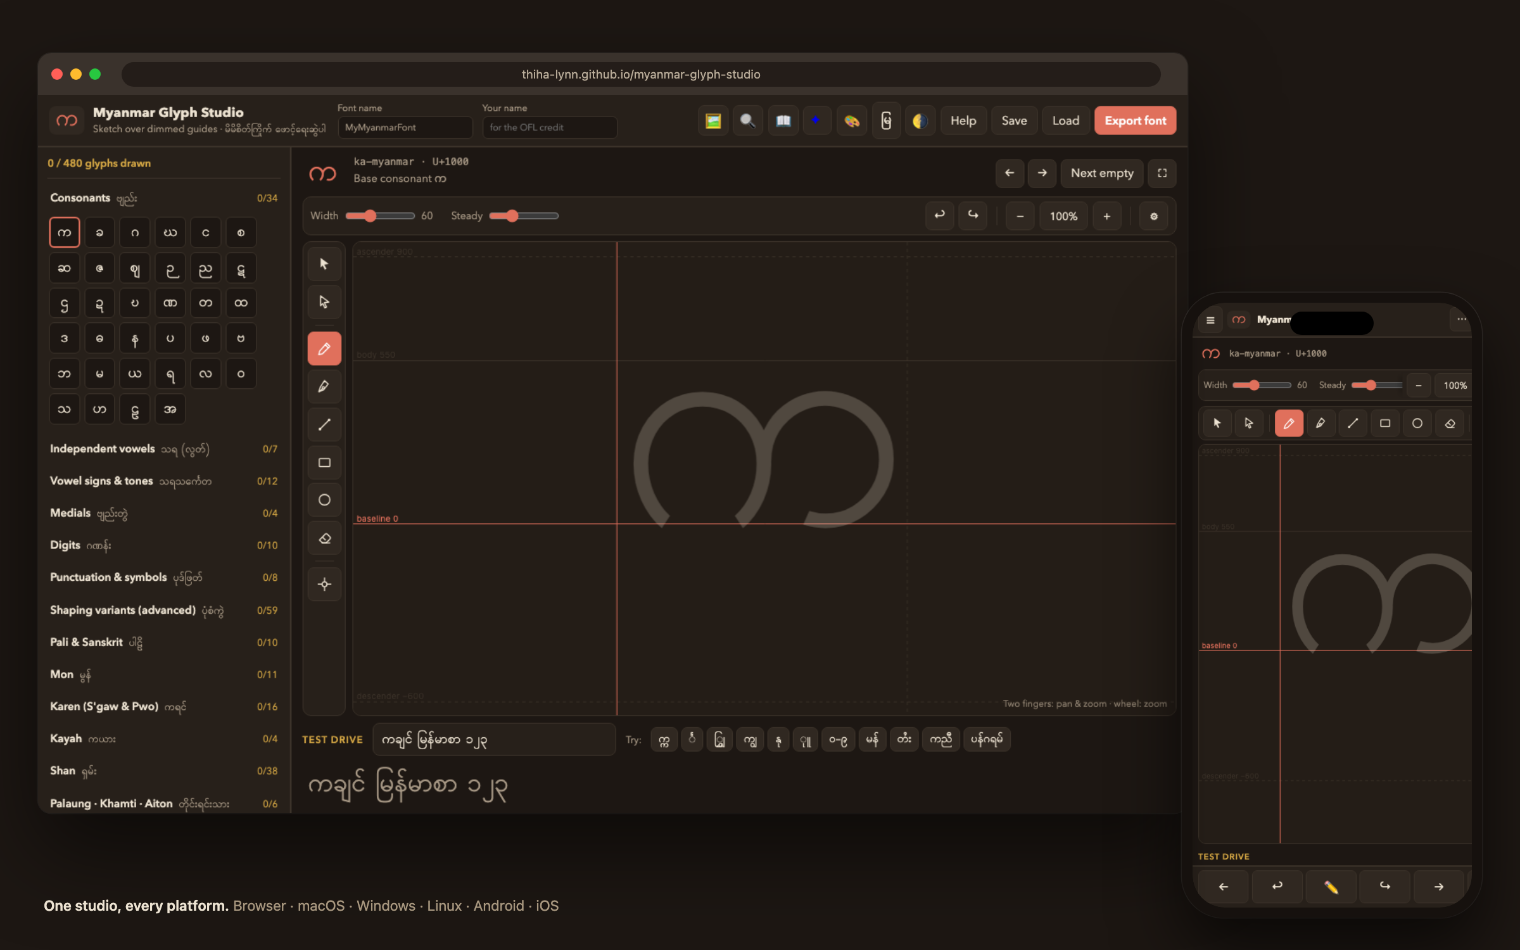This screenshot has width=1520, height=950.
Task: Choose the straight line tool
Action: tap(324, 424)
